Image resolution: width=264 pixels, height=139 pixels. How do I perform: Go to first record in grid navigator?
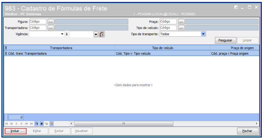[6, 124]
